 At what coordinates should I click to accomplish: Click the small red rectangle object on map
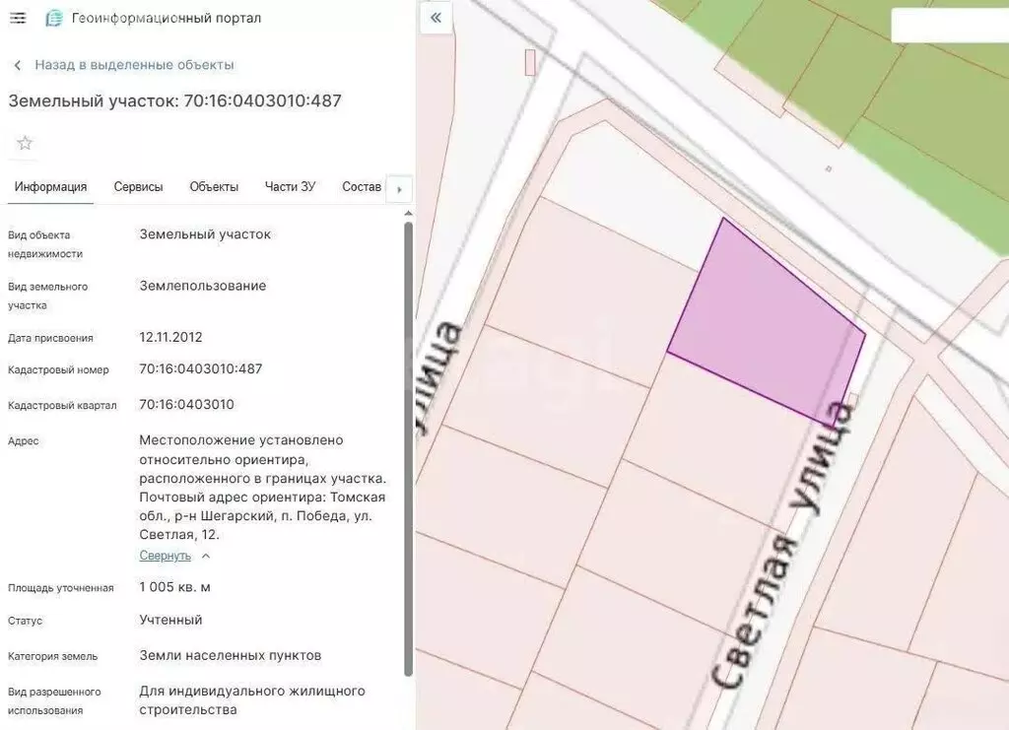coord(529,62)
